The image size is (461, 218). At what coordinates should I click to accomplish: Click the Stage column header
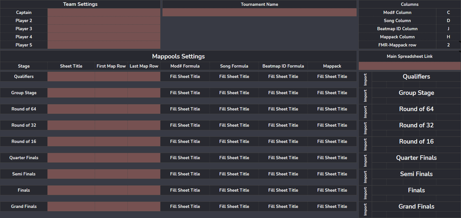tap(24, 66)
